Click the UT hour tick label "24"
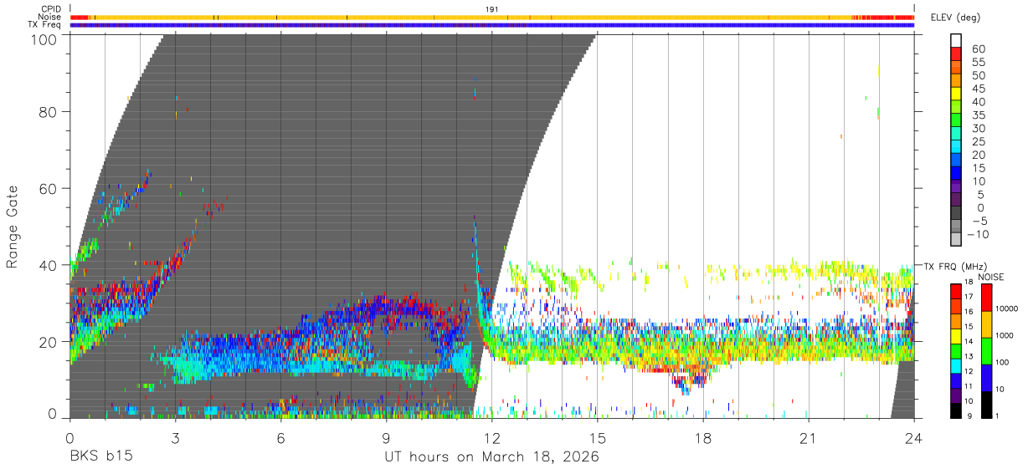1028x474 pixels. pyautogui.click(x=914, y=438)
